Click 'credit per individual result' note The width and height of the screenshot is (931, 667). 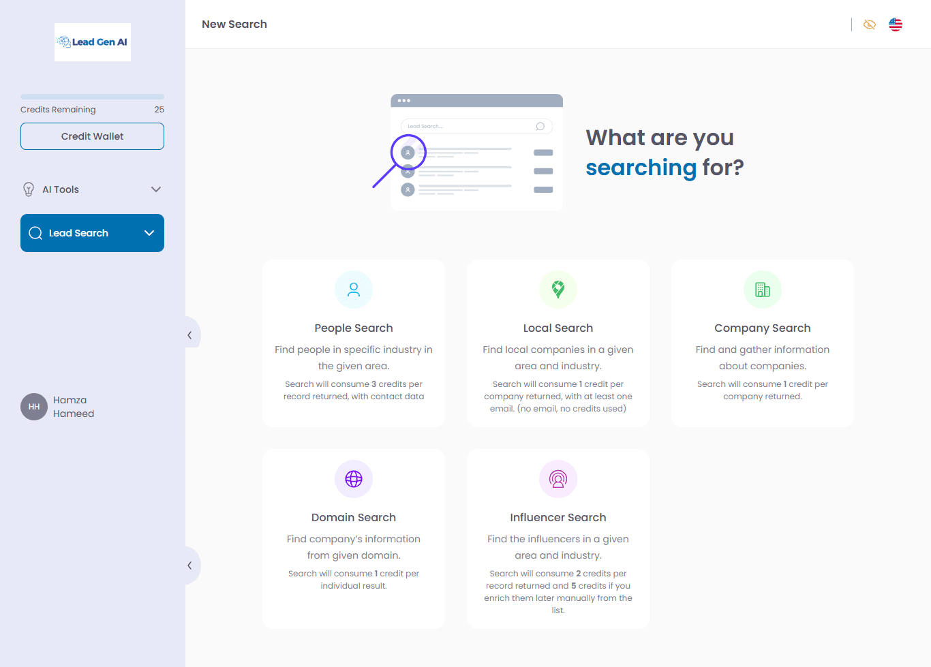click(354, 580)
